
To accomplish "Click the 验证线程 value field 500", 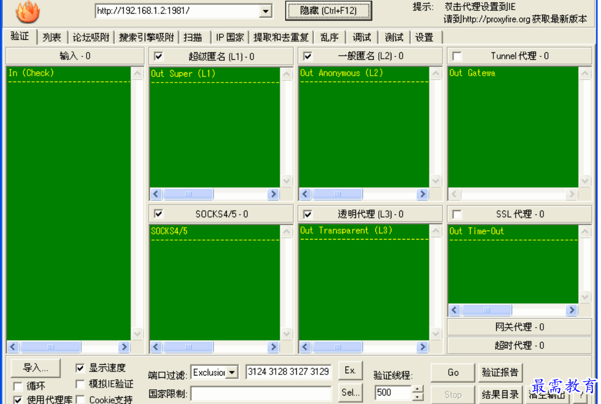I will point(393,393).
